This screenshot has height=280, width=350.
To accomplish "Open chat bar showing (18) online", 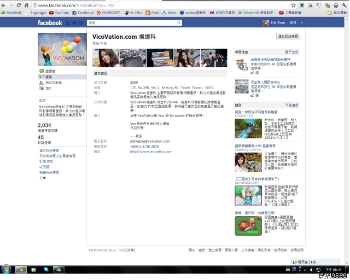I will [x=316, y=262].
